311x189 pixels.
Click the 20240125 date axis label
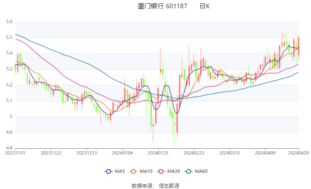[158, 153]
